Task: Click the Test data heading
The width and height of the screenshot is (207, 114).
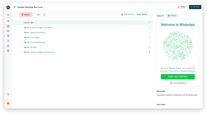Action: click(x=161, y=104)
